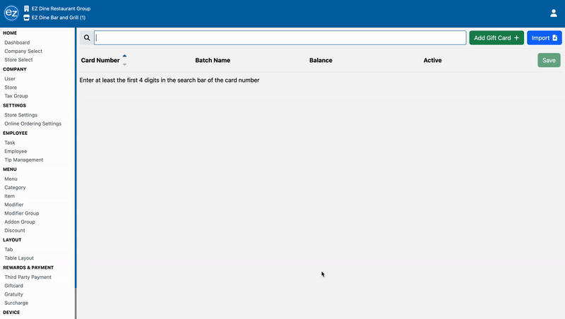
Task: Sort Card Number descending with down arrow
Action: click(x=125, y=64)
